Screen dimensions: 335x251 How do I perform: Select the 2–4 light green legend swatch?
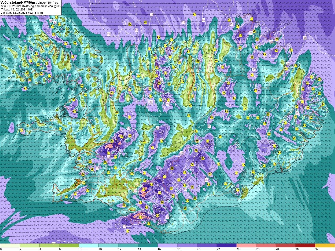[x=30, y=245]
